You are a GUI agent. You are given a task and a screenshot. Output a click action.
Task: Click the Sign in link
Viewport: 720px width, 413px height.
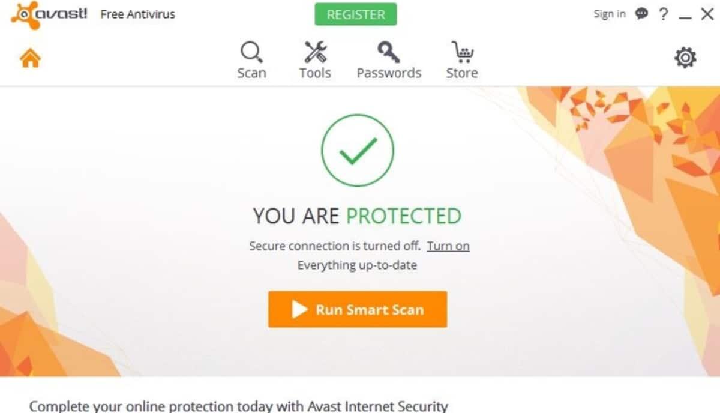[x=608, y=13]
